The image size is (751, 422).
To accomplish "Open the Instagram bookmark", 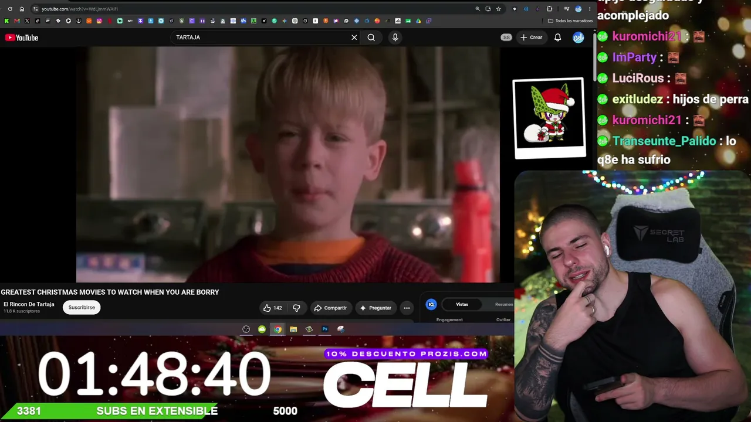I will tap(99, 21).
